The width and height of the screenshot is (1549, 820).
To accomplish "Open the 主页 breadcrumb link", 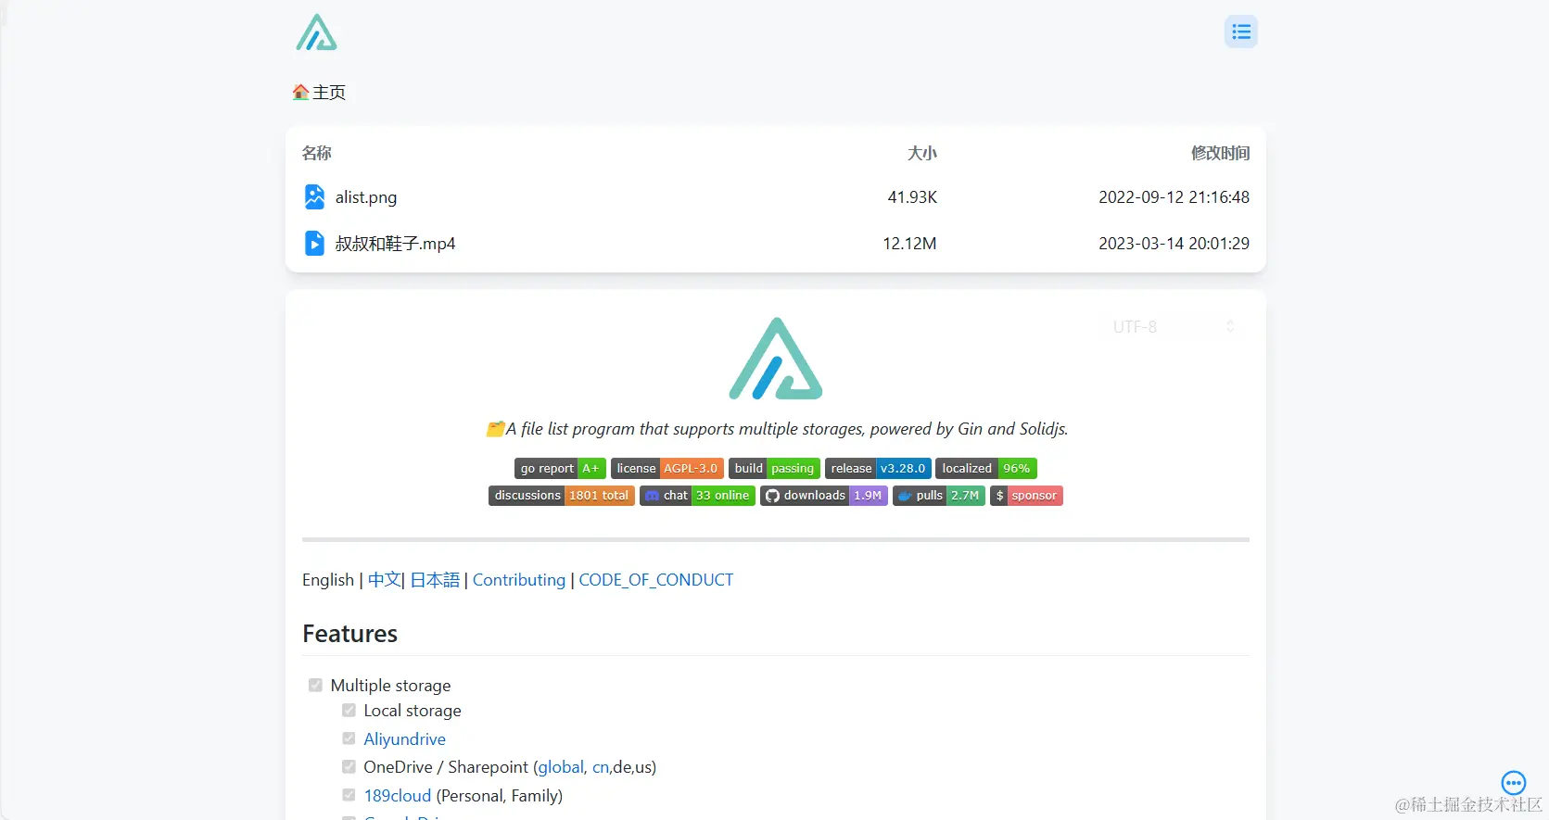I will tap(329, 92).
